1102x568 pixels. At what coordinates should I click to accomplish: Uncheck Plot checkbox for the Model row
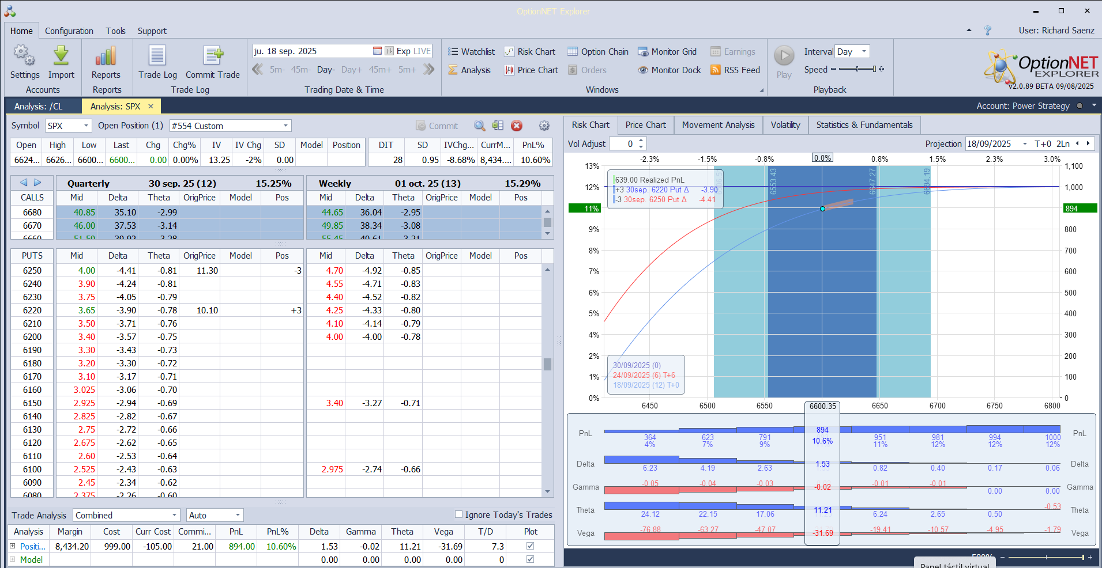pos(531,559)
